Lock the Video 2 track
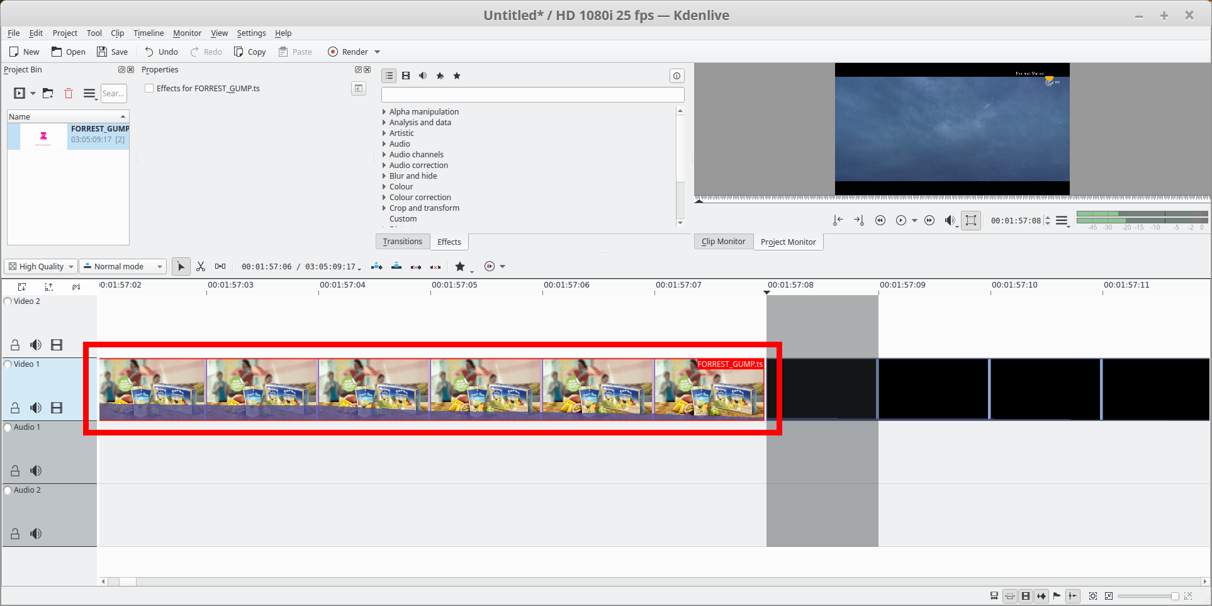This screenshot has height=606, width=1212. [x=15, y=345]
